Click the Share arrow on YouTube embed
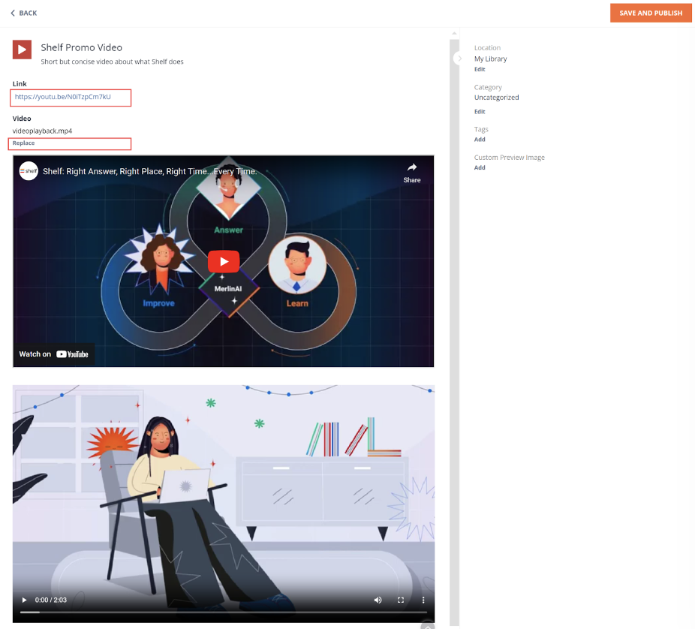695x629 pixels. (412, 173)
